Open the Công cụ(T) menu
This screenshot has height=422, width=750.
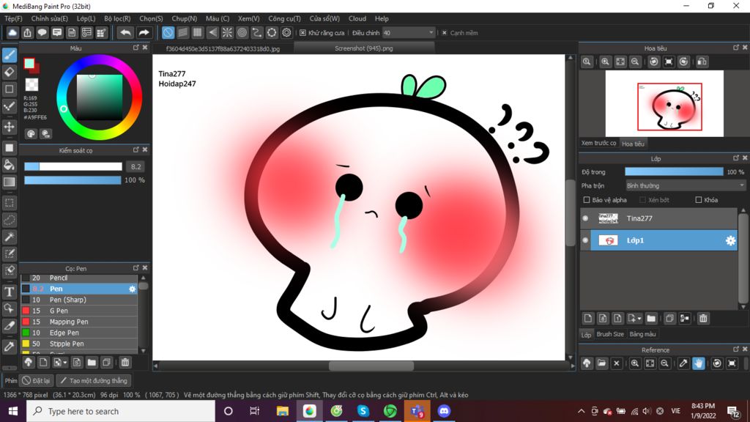pyautogui.click(x=284, y=18)
